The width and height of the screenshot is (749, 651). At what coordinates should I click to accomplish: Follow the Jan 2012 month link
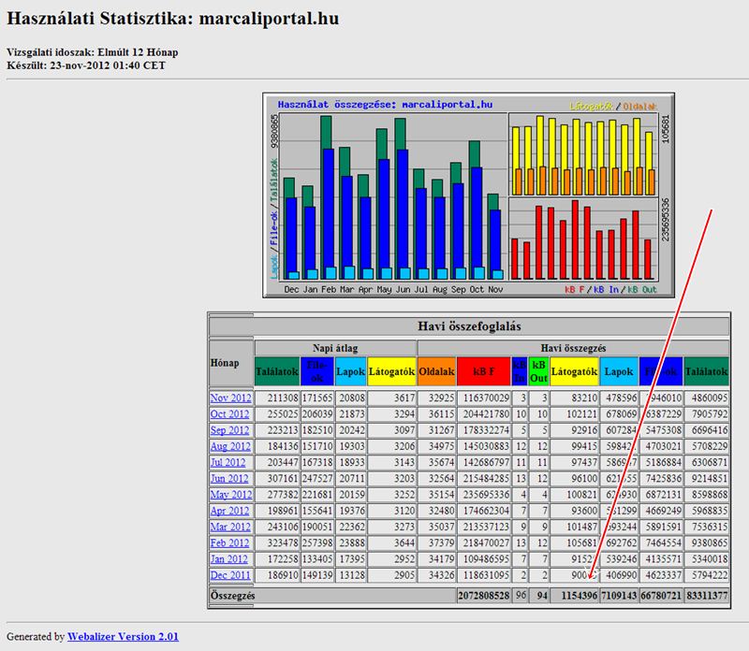[229, 559]
